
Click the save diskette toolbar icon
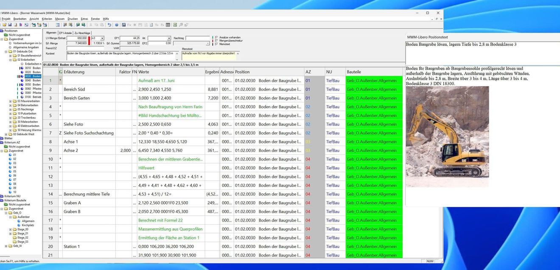(x=10, y=25)
